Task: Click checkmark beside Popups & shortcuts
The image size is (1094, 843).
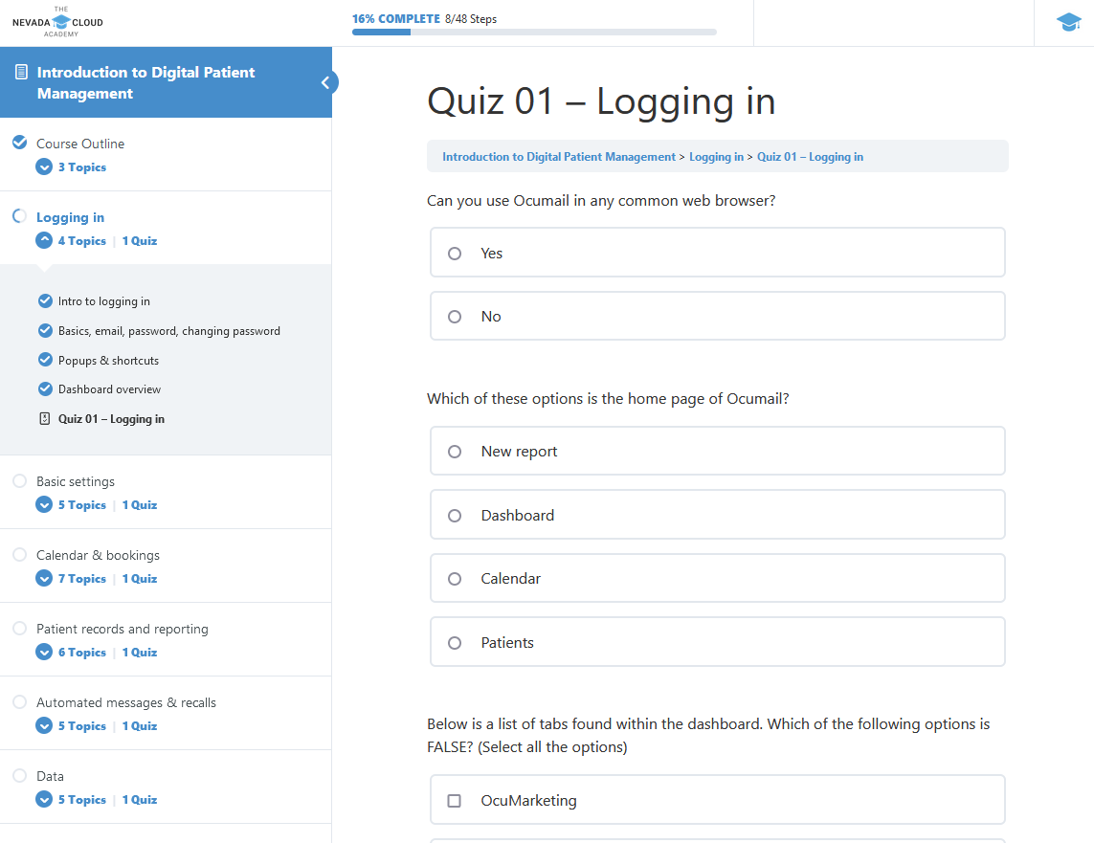Action: [x=45, y=359]
